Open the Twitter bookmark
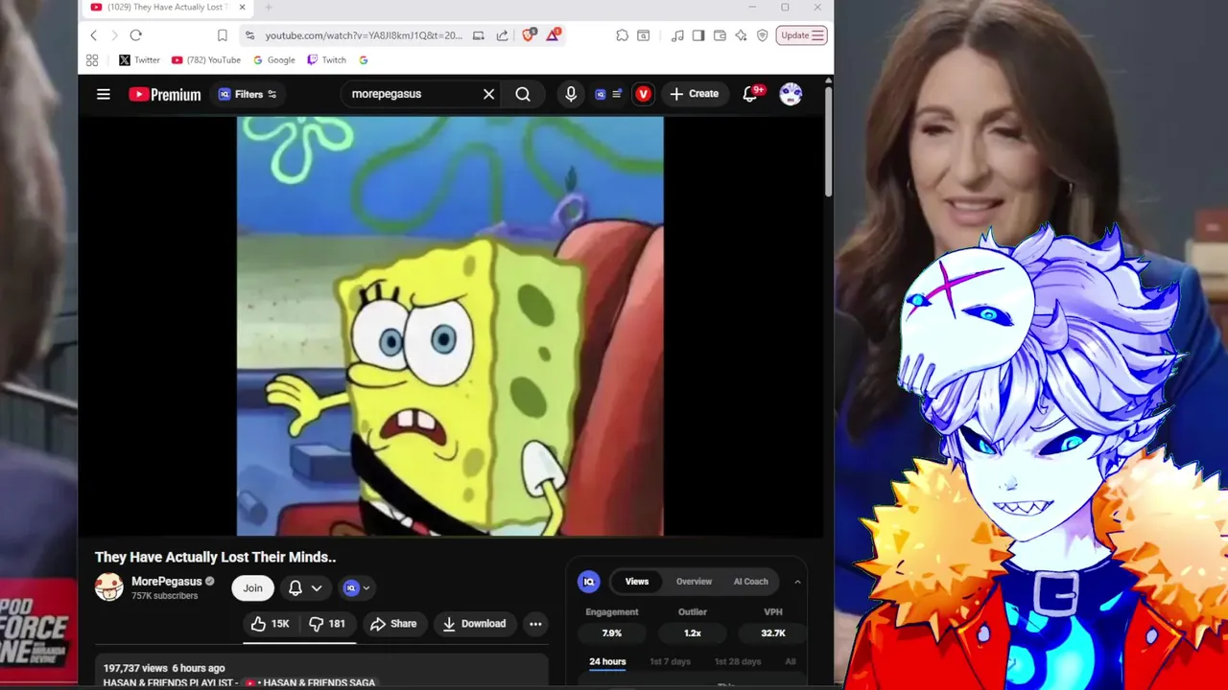 139,59
